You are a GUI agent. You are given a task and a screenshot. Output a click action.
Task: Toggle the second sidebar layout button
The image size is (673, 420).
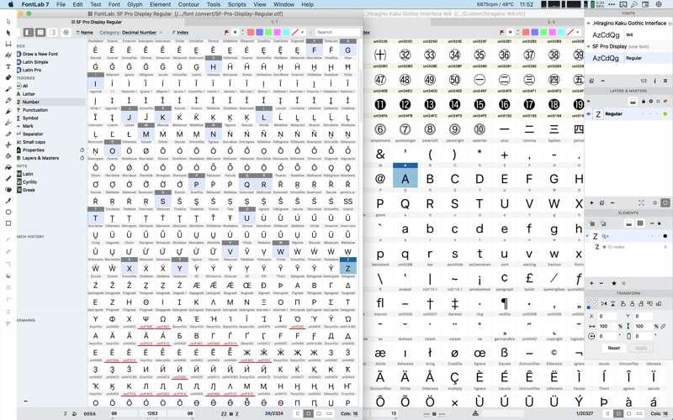40,32
